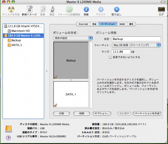Click the 名前 field containing Backup

tap(136, 39)
